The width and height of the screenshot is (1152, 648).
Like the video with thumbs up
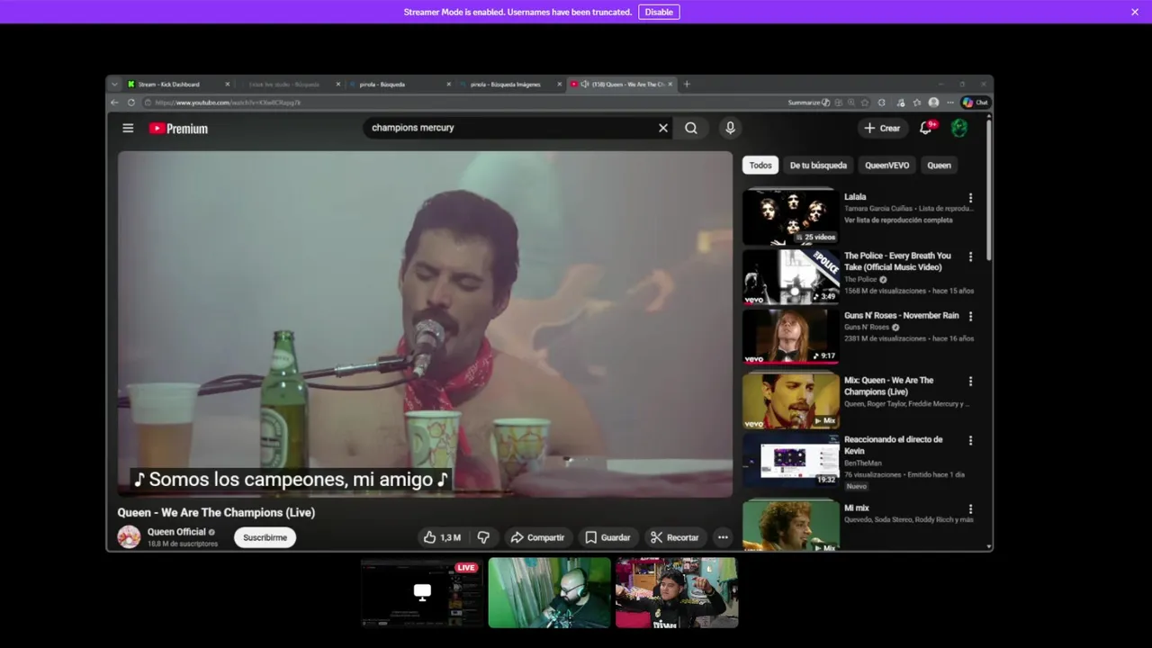(442, 537)
